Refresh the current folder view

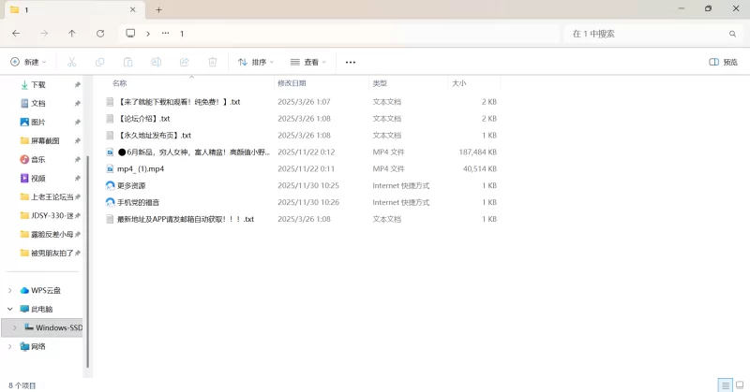[100, 33]
